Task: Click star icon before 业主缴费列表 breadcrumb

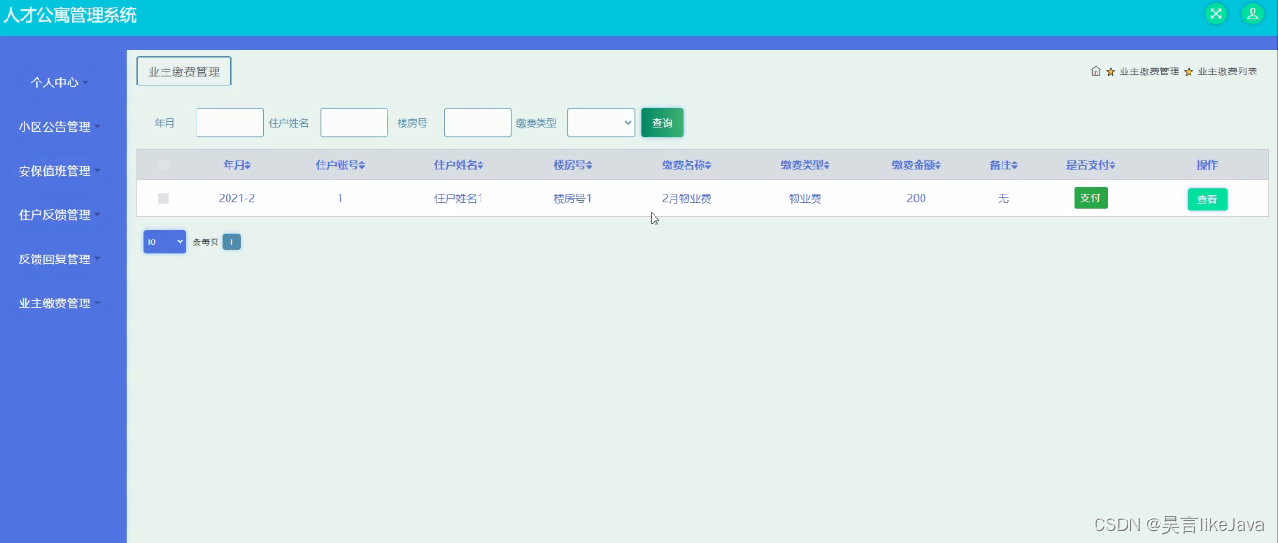Action: [x=1189, y=71]
